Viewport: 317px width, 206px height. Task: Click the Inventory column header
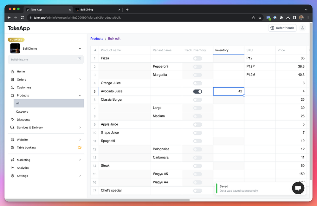click(x=229, y=50)
